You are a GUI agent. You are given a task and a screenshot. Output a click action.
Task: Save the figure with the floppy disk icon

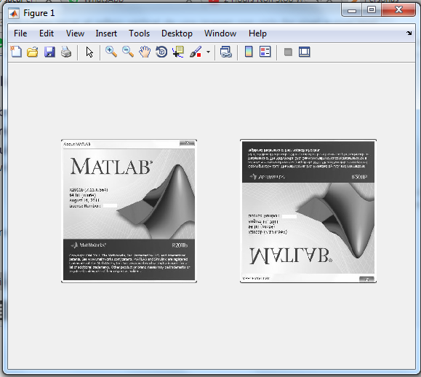point(49,52)
